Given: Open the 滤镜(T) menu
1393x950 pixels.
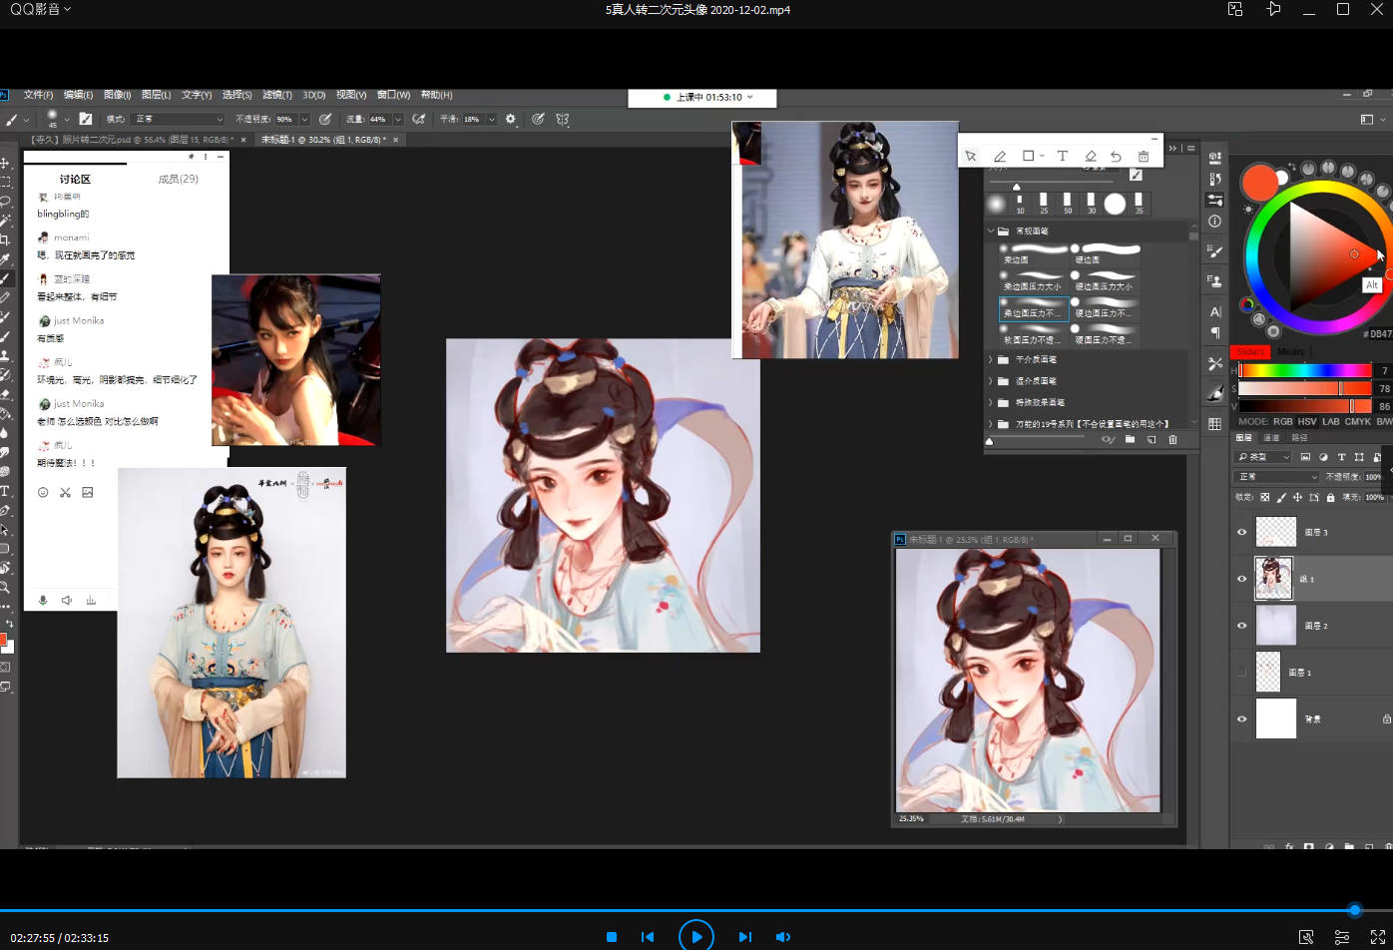Looking at the screenshot, I should (276, 95).
